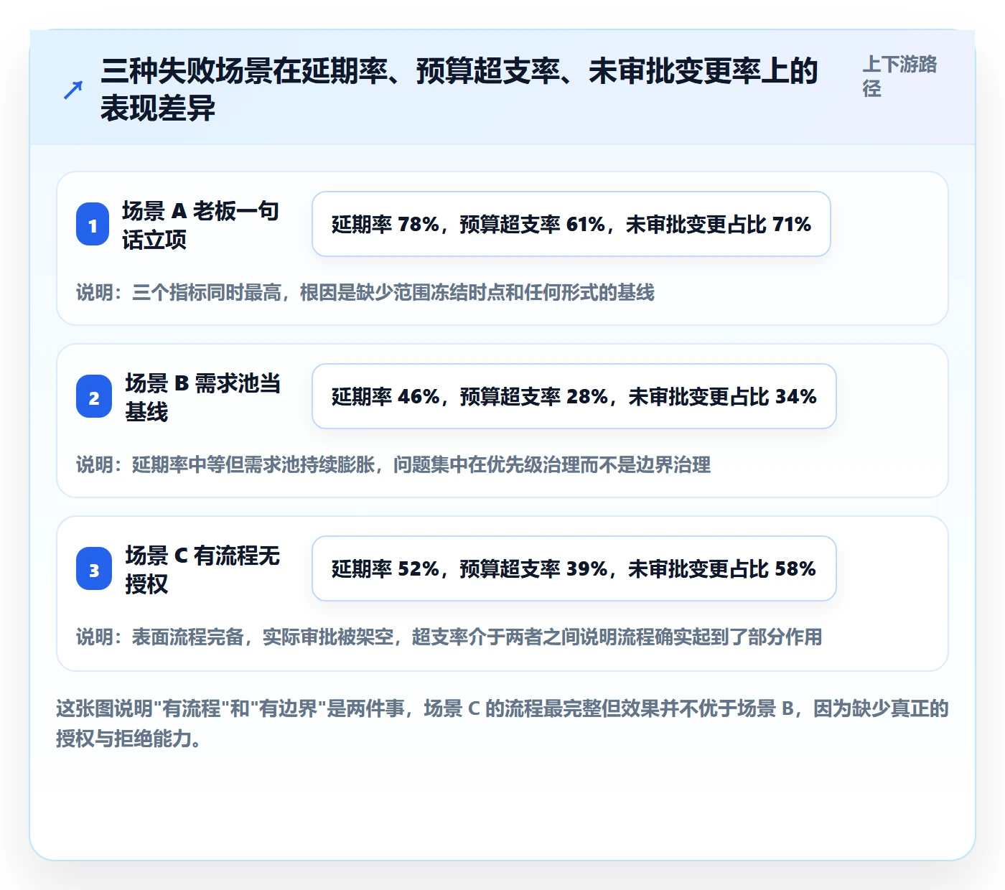The height and width of the screenshot is (890, 1005).
Task: Select the 场景 C 有流程无授权 heading
Action: [202, 569]
